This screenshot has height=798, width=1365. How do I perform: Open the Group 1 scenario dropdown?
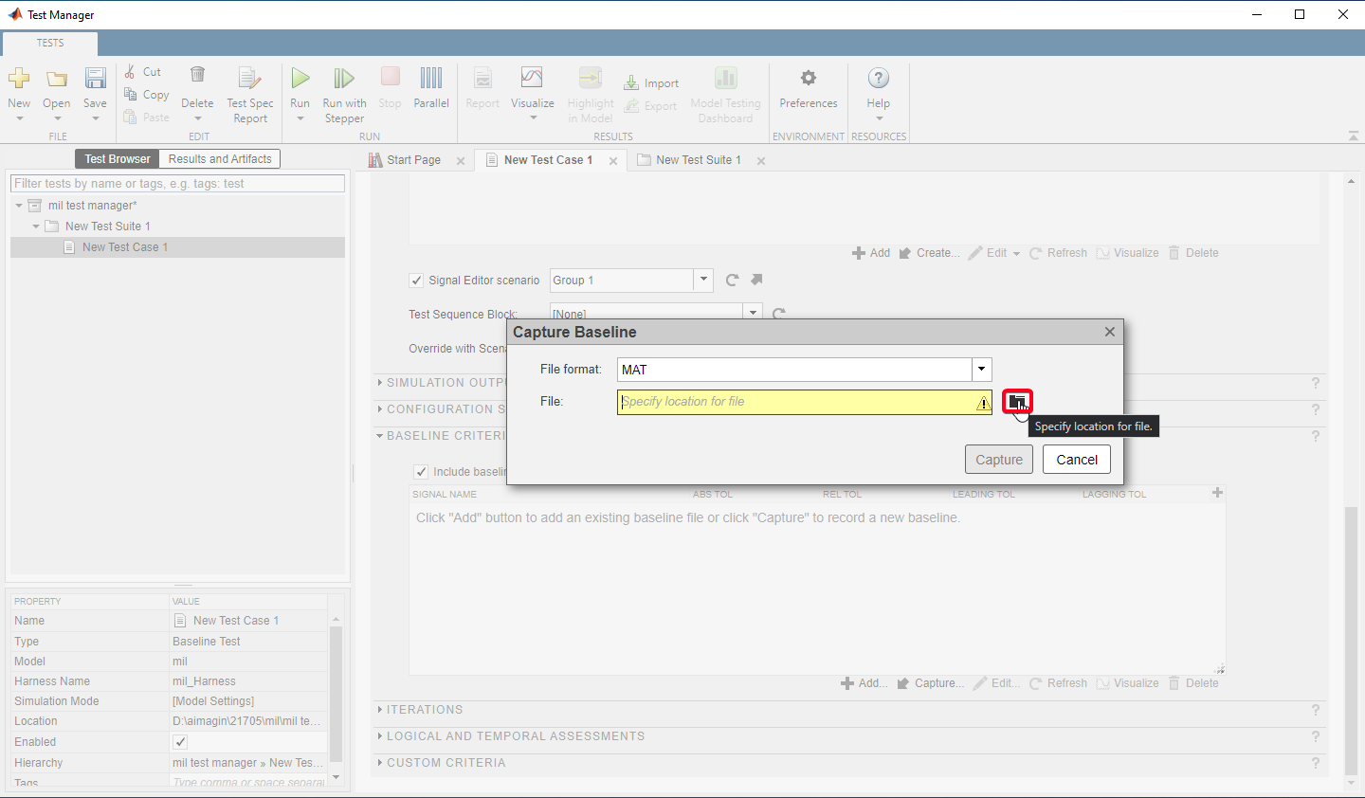(x=702, y=280)
